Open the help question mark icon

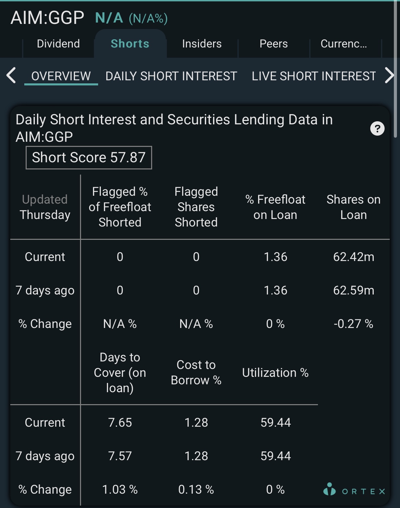[x=377, y=129]
